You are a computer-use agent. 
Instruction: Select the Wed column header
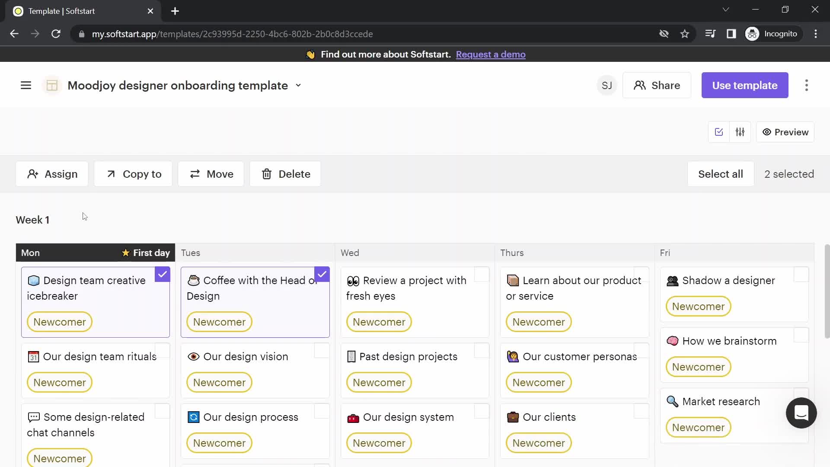pyautogui.click(x=415, y=253)
